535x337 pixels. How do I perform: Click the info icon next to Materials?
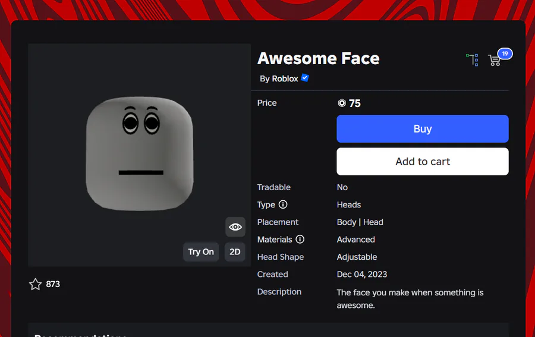click(x=300, y=240)
